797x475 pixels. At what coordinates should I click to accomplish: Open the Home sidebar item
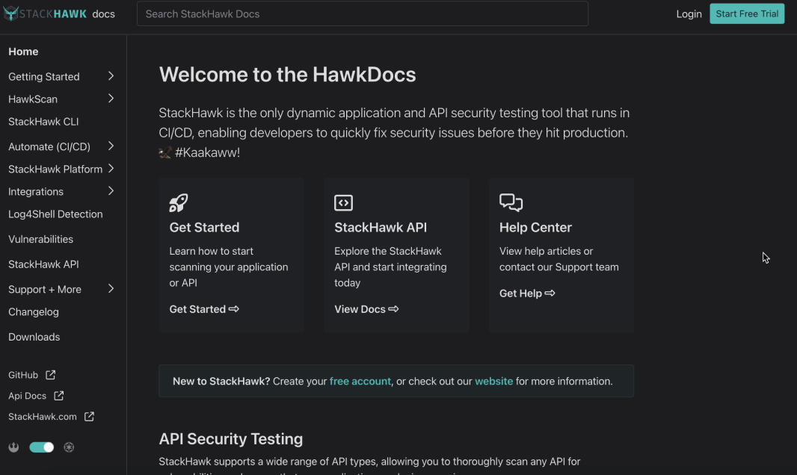click(x=23, y=52)
